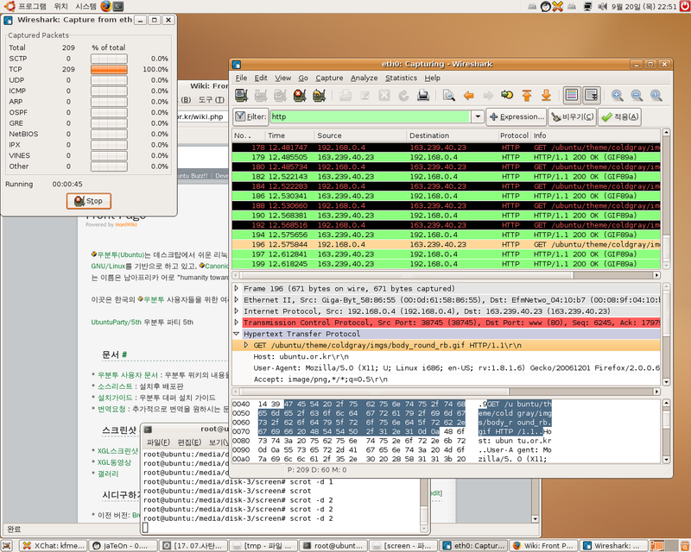
Task: Sort packet list by Time column
Action: tap(290, 135)
